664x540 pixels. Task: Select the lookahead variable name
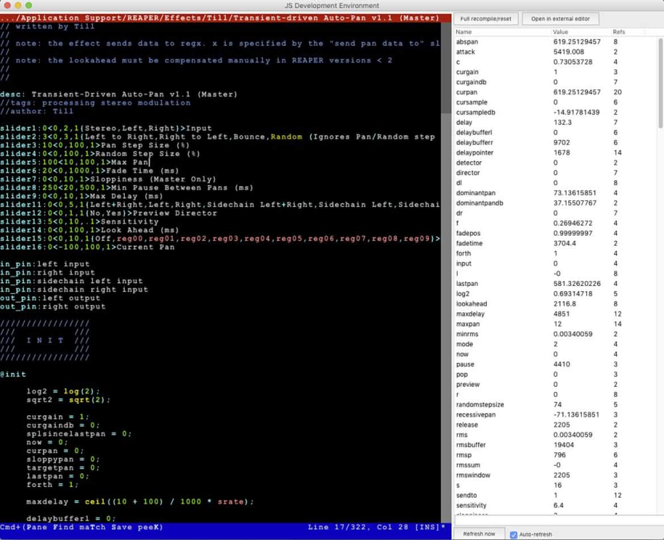click(x=471, y=304)
